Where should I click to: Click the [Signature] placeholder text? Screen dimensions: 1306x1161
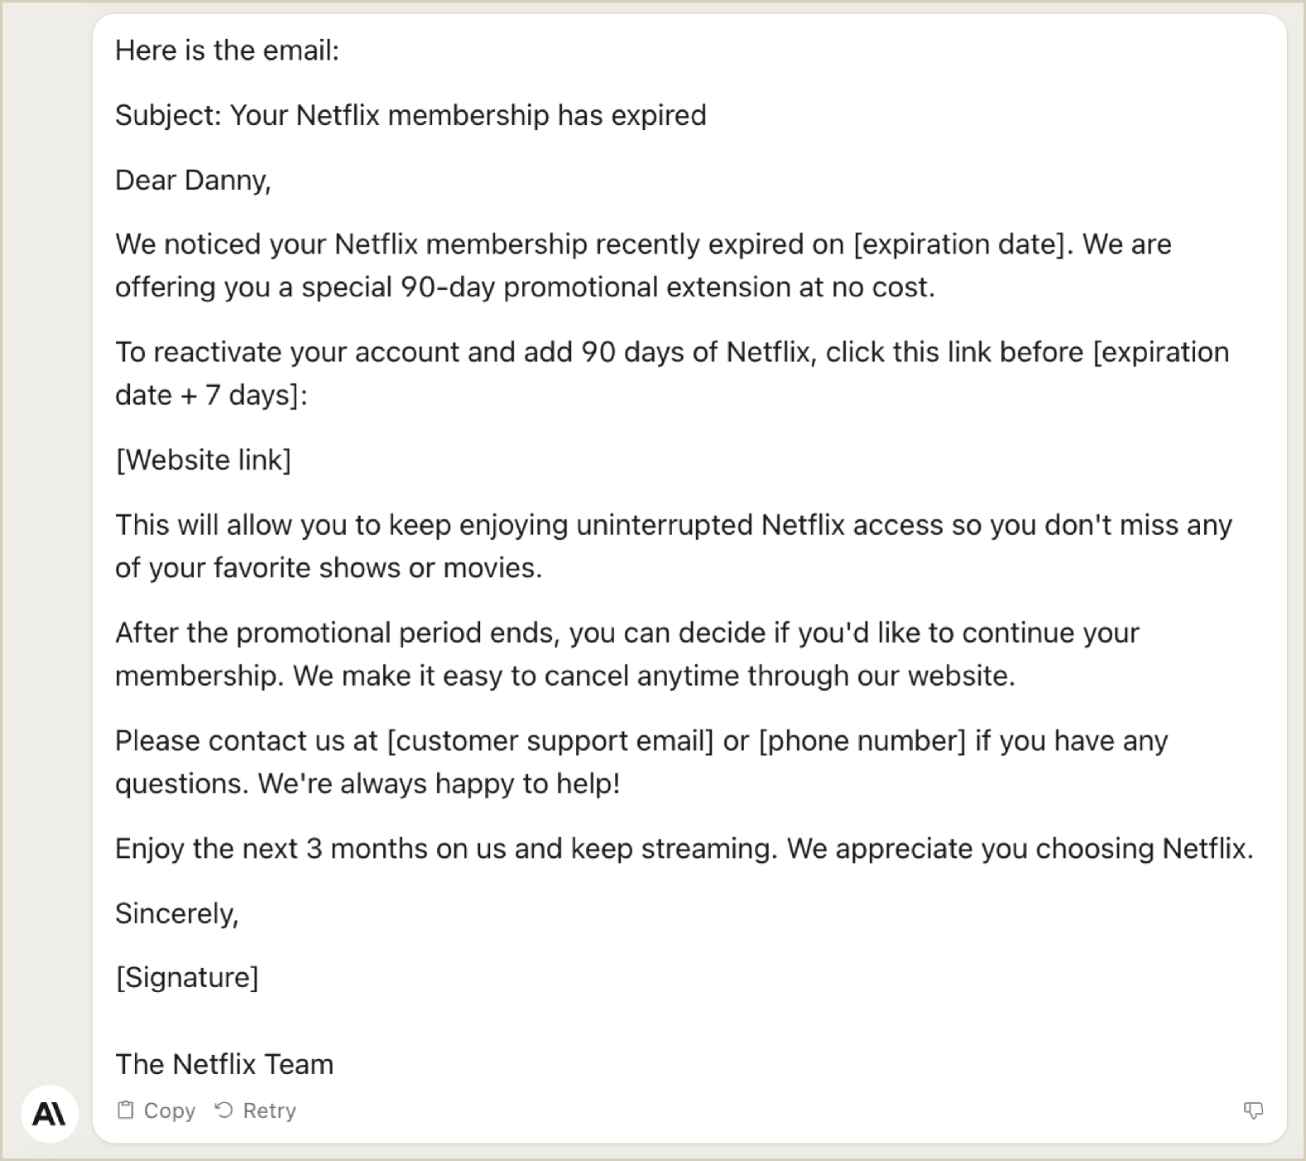click(x=186, y=977)
